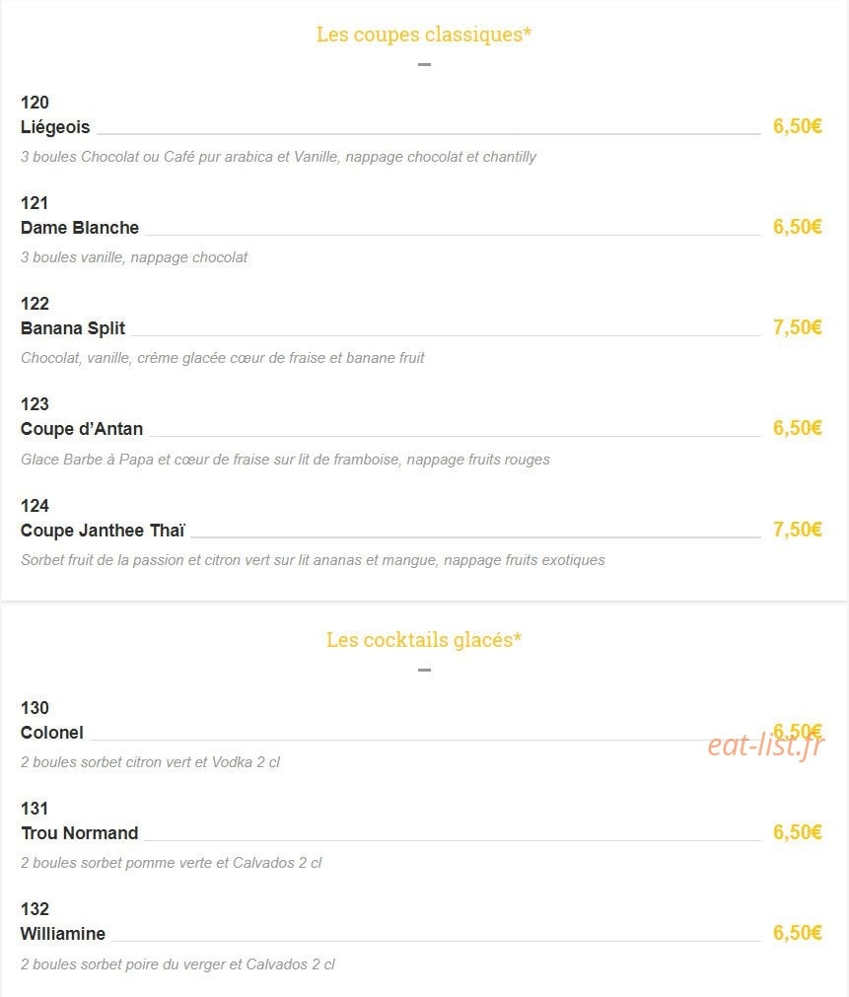
Task: Click the Trou Normand 6,50€ price
Action: coord(797,832)
